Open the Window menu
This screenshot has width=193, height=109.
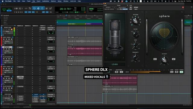66,1
